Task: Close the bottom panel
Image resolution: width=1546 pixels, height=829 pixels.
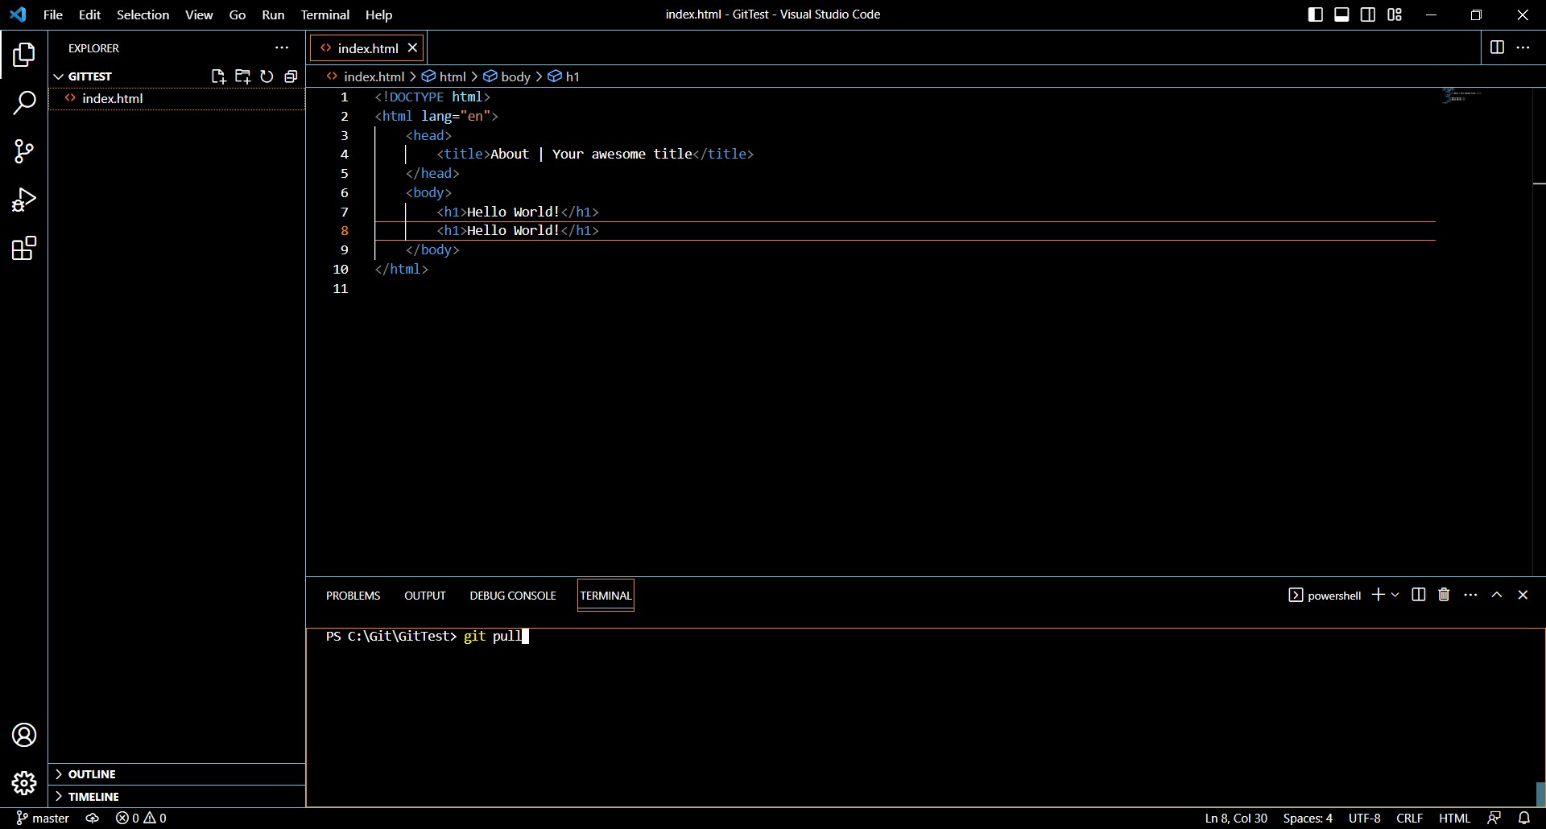Action: [x=1523, y=595]
